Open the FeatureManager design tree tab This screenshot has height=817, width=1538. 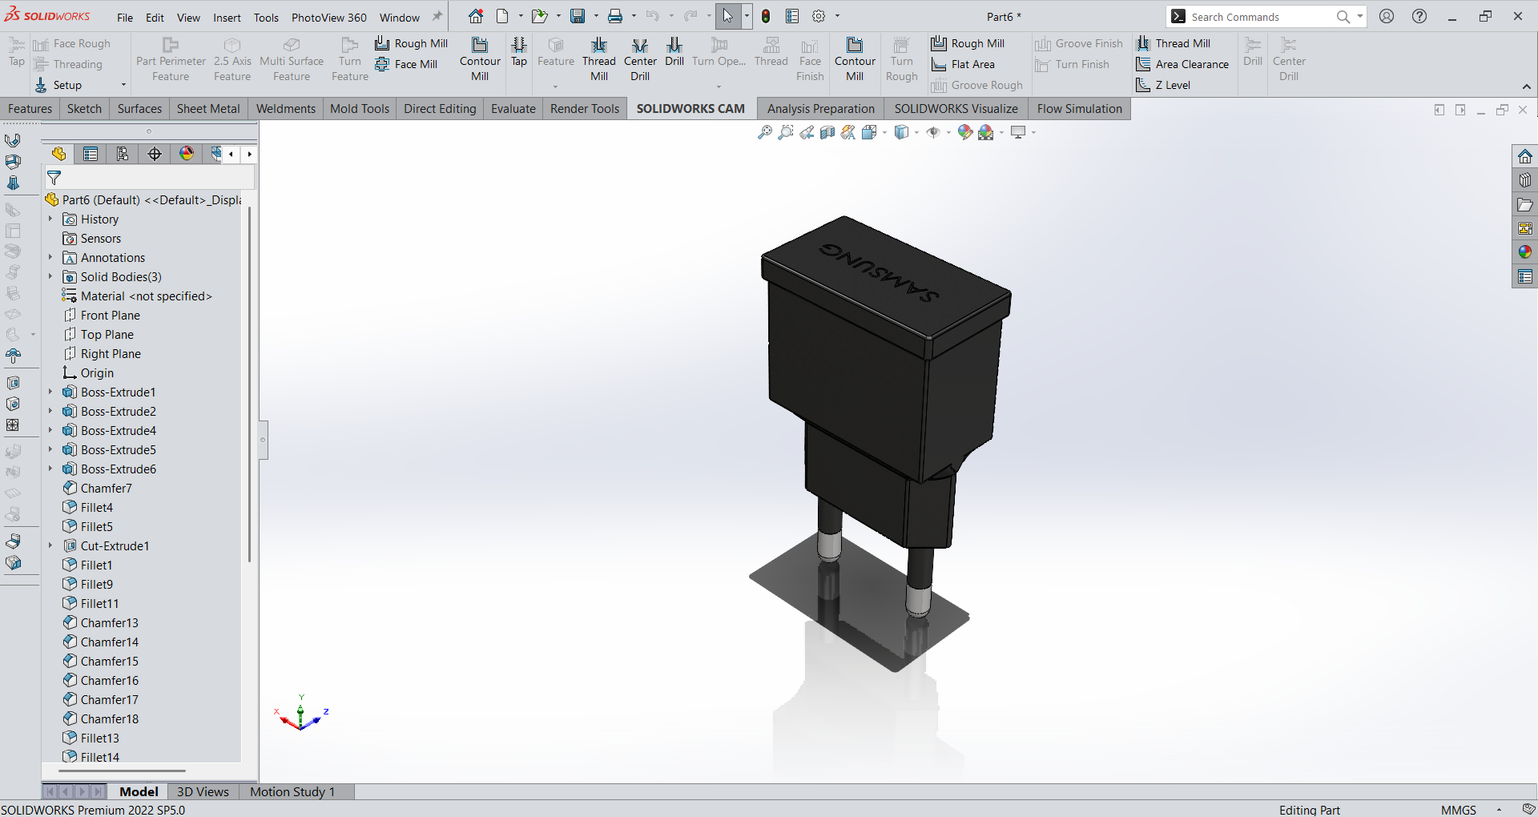pos(58,154)
